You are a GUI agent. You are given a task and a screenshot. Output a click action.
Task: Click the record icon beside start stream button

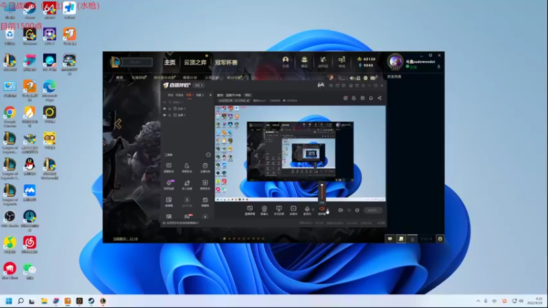tap(340, 210)
